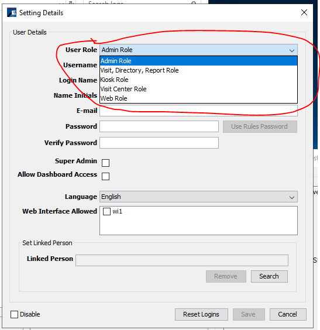Click the E-mail input field
Screen dimensions: 320x330
click(198, 111)
